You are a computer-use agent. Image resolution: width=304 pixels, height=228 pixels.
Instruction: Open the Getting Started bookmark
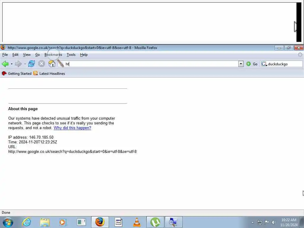tap(17, 74)
